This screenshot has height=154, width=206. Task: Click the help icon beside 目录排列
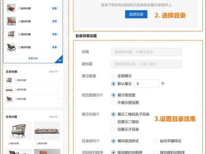pyautogui.click(x=98, y=141)
